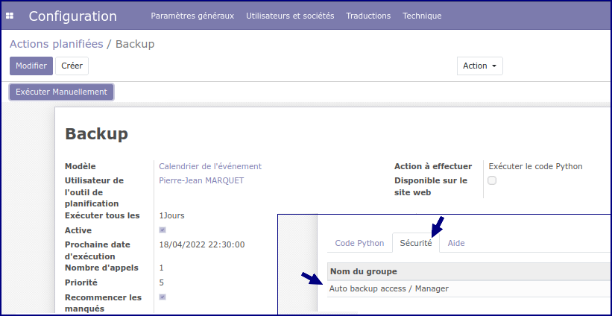Image resolution: width=612 pixels, height=316 pixels.
Task: Open the Traductions menu
Action: click(368, 16)
